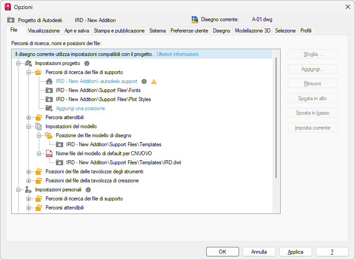This screenshot has height=260, width=355.
Task: Click folder icon of Support Files\Fonts row
Action: pyautogui.click(x=49, y=90)
